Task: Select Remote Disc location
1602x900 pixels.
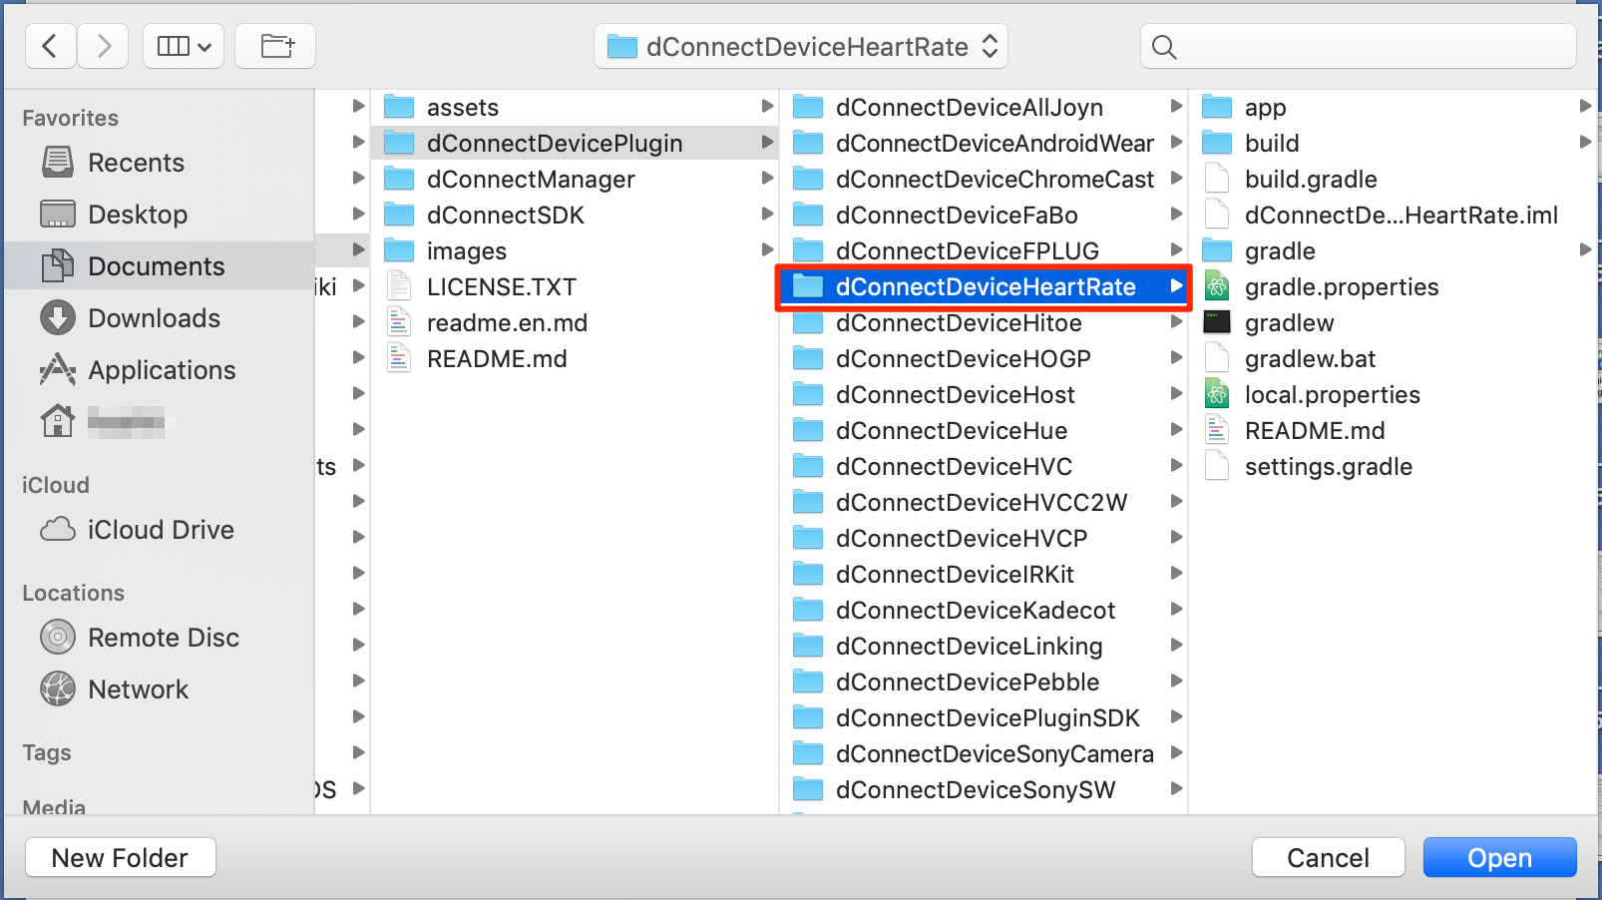Action: tap(164, 638)
